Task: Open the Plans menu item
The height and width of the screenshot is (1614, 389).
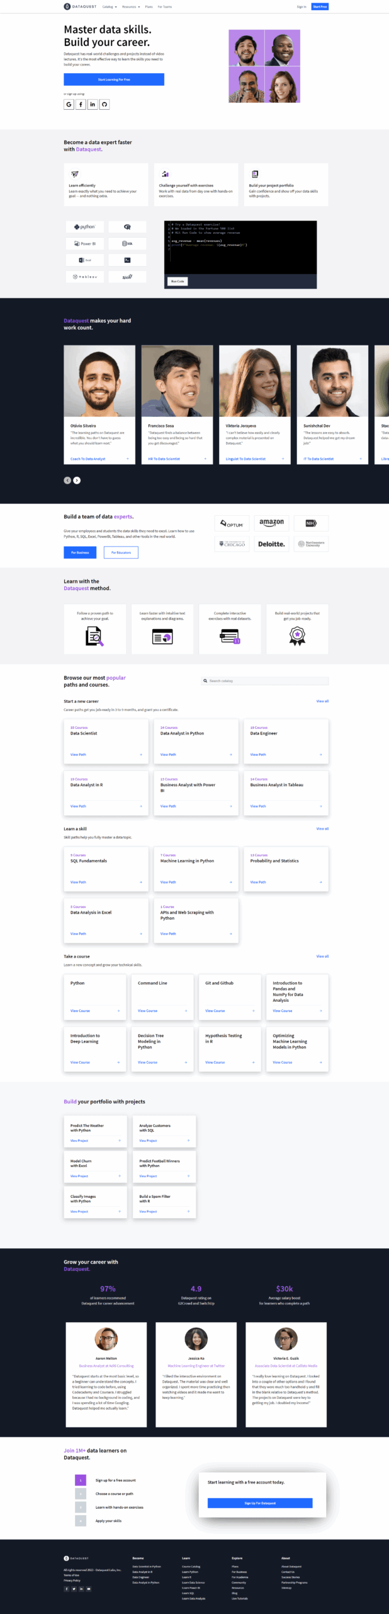Action: click(149, 7)
